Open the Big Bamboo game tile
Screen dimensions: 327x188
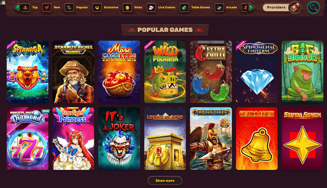click(302, 72)
